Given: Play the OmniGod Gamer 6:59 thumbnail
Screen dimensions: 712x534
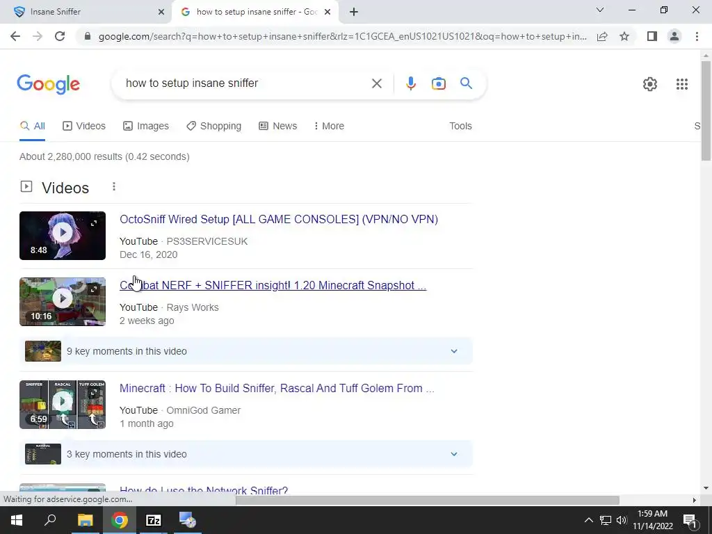Looking at the screenshot, I should [63, 405].
